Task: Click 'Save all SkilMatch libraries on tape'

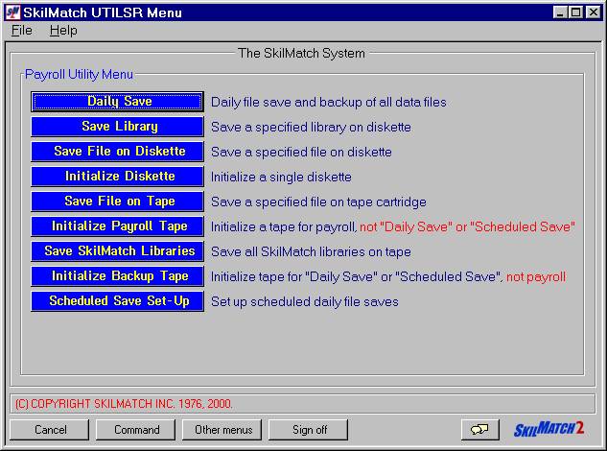Action: 311,251
